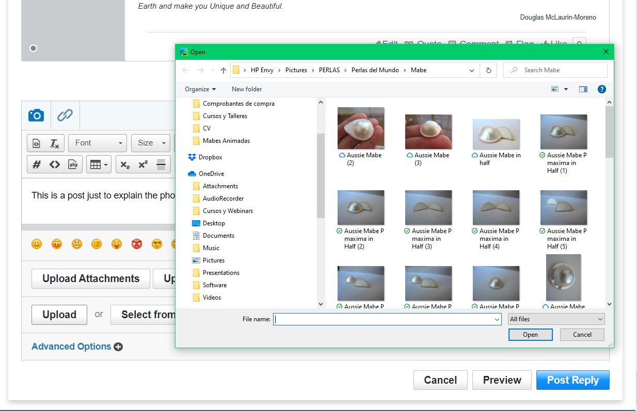Viewport: 637px width, 411px height.
Task: Refresh the Mabe folder view
Action: [x=488, y=70]
